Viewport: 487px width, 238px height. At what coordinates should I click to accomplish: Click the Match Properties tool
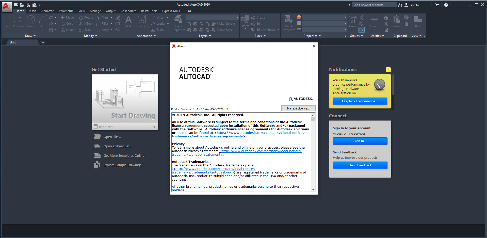pos(288,23)
